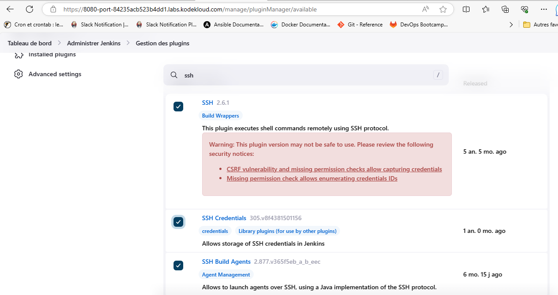558x295 pixels.
Task: Open the DevOps Bootcamp bookmark
Action: tap(419, 25)
